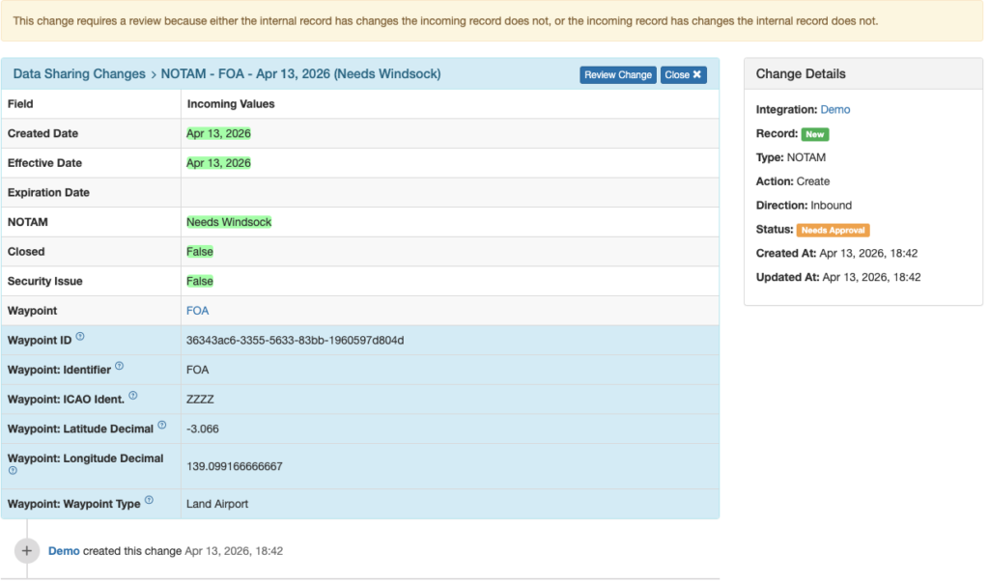
Task: Expand the plus icon in change timeline
Action: click(27, 550)
